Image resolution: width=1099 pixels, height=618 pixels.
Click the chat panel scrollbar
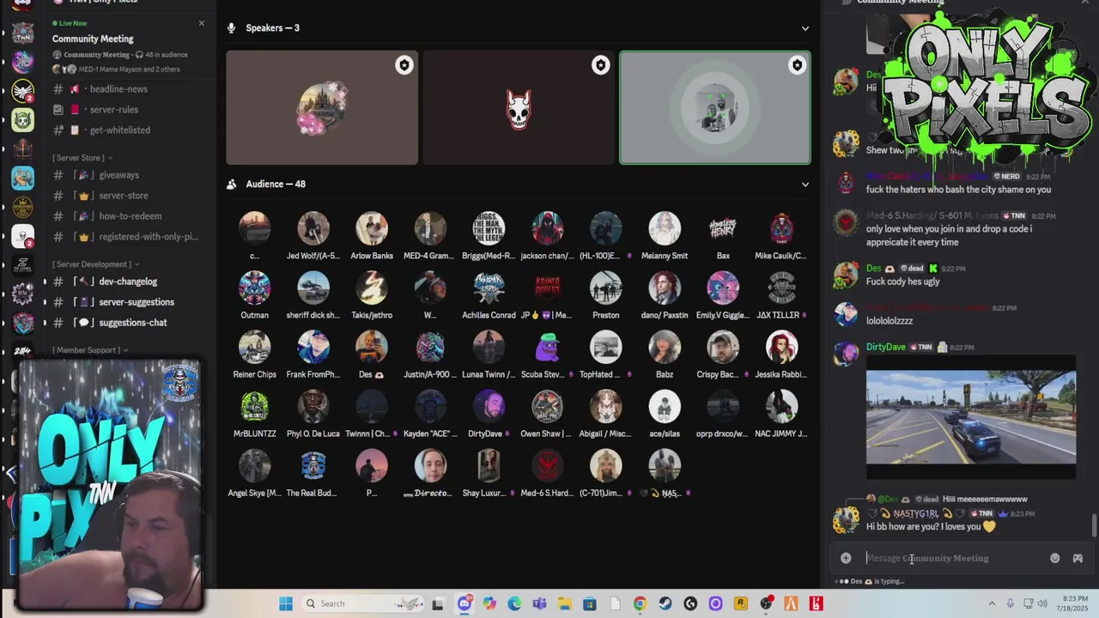pos(1093,525)
